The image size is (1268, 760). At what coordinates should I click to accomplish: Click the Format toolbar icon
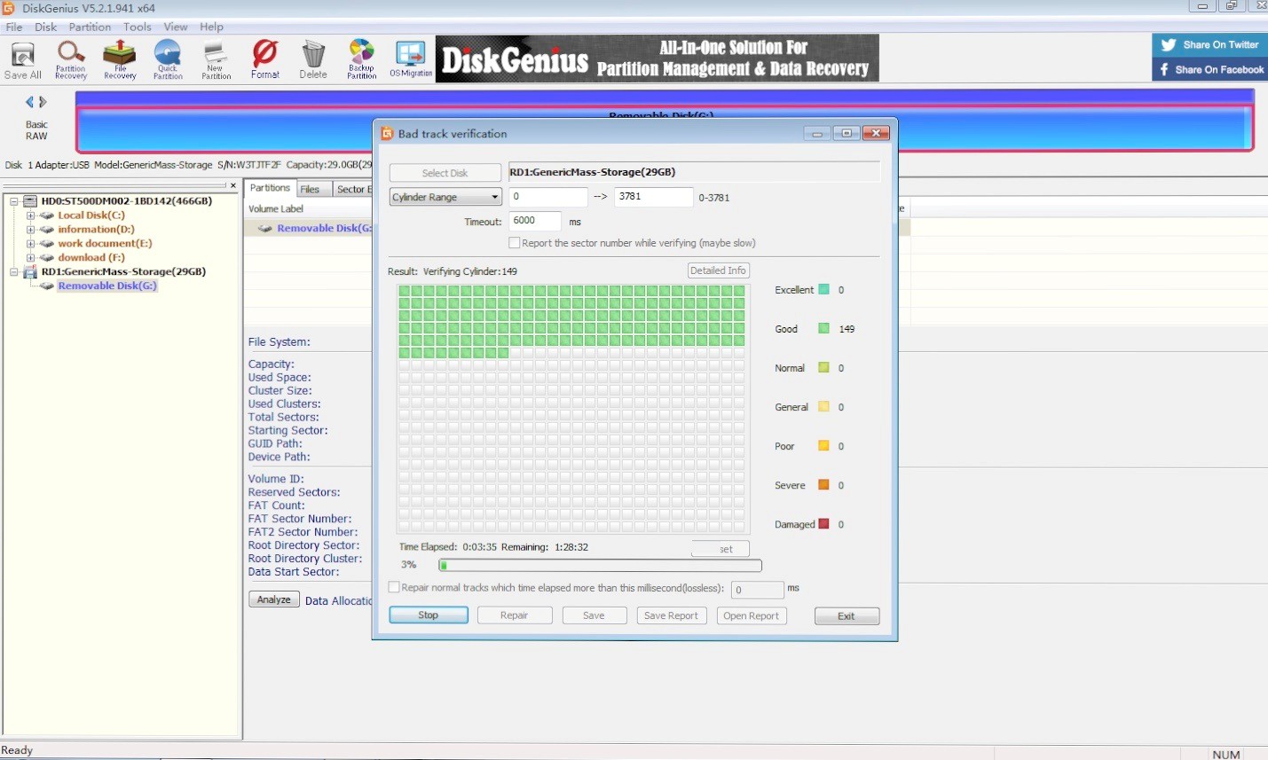click(264, 60)
